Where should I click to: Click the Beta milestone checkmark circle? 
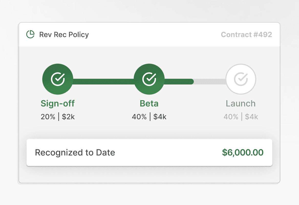coord(149,79)
